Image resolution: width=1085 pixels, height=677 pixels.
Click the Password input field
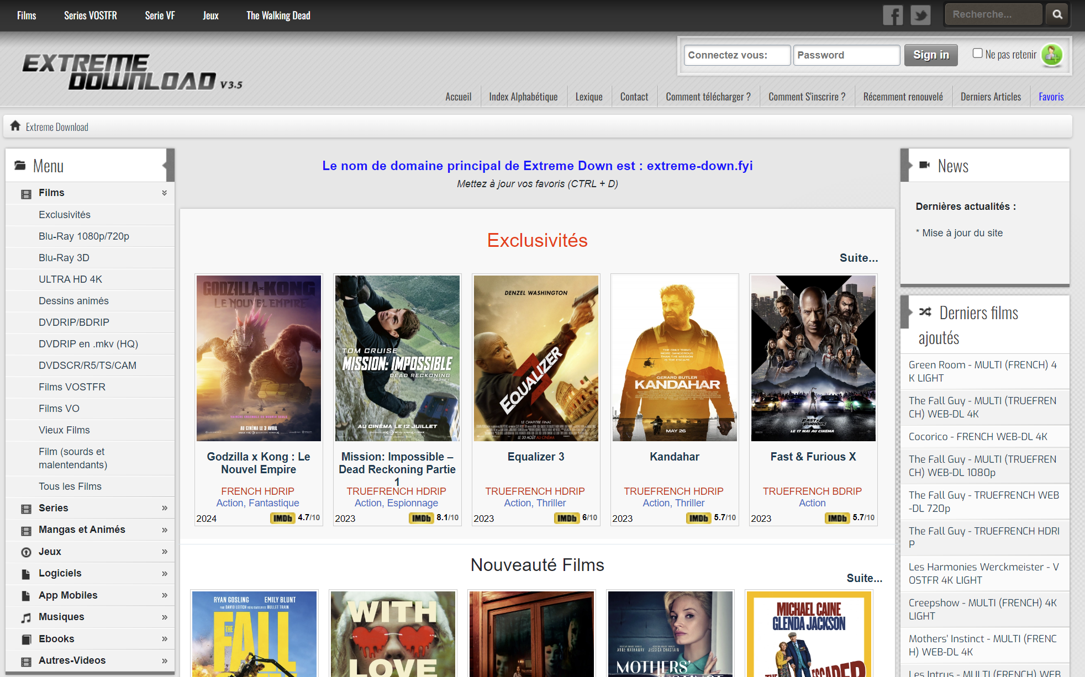(x=846, y=55)
